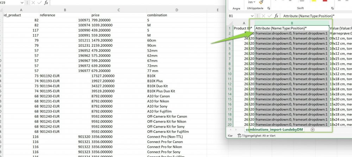
Task: Click cell containing 39519.200000
Action: point(119,91)
